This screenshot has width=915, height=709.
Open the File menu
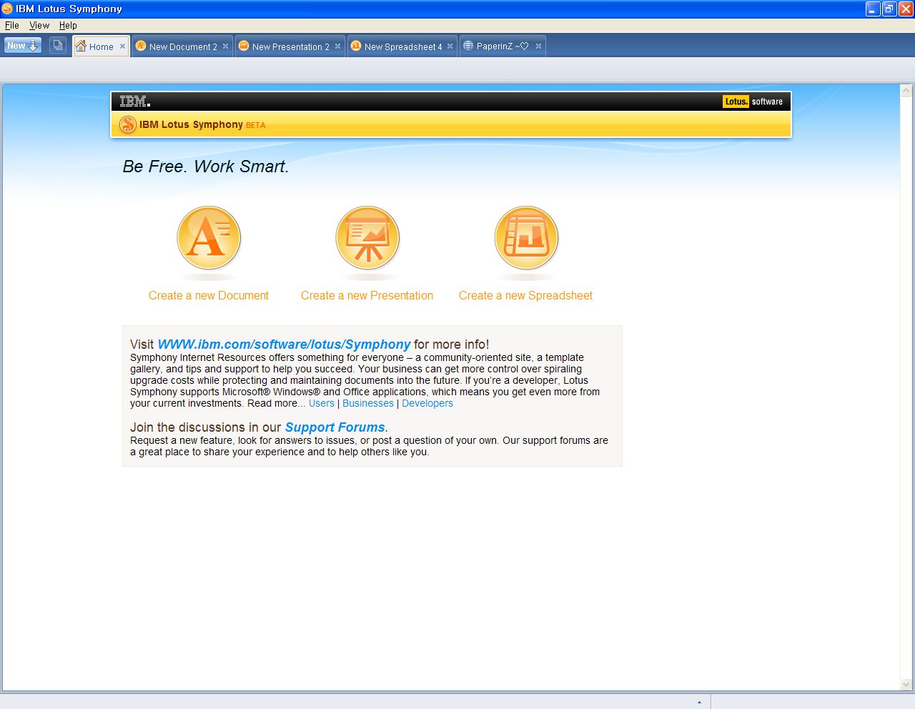click(x=12, y=25)
